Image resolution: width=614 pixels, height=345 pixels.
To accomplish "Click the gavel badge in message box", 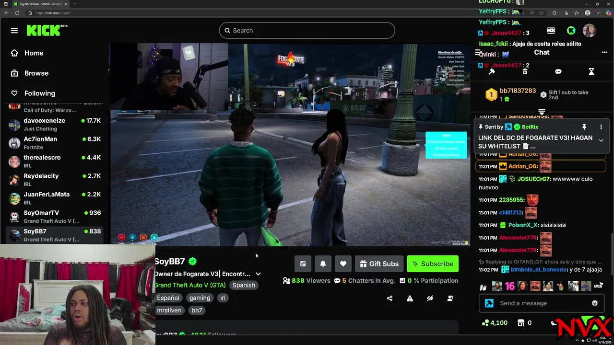I will pos(489,303).
